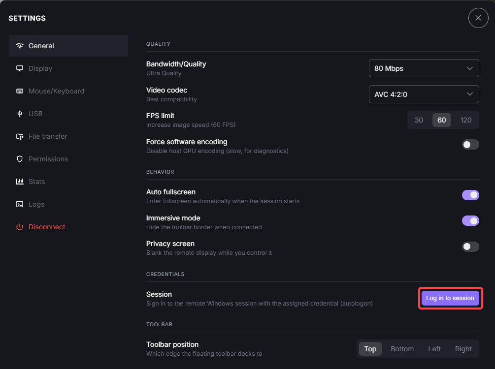Enable the Privacy screen toggle

pyautogui.click(x=470, y=246)
